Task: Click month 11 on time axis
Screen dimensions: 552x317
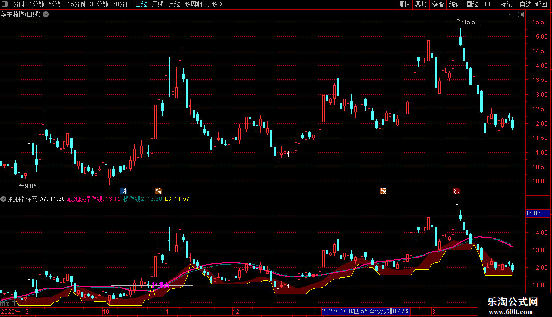Action: tap(166, 311)
